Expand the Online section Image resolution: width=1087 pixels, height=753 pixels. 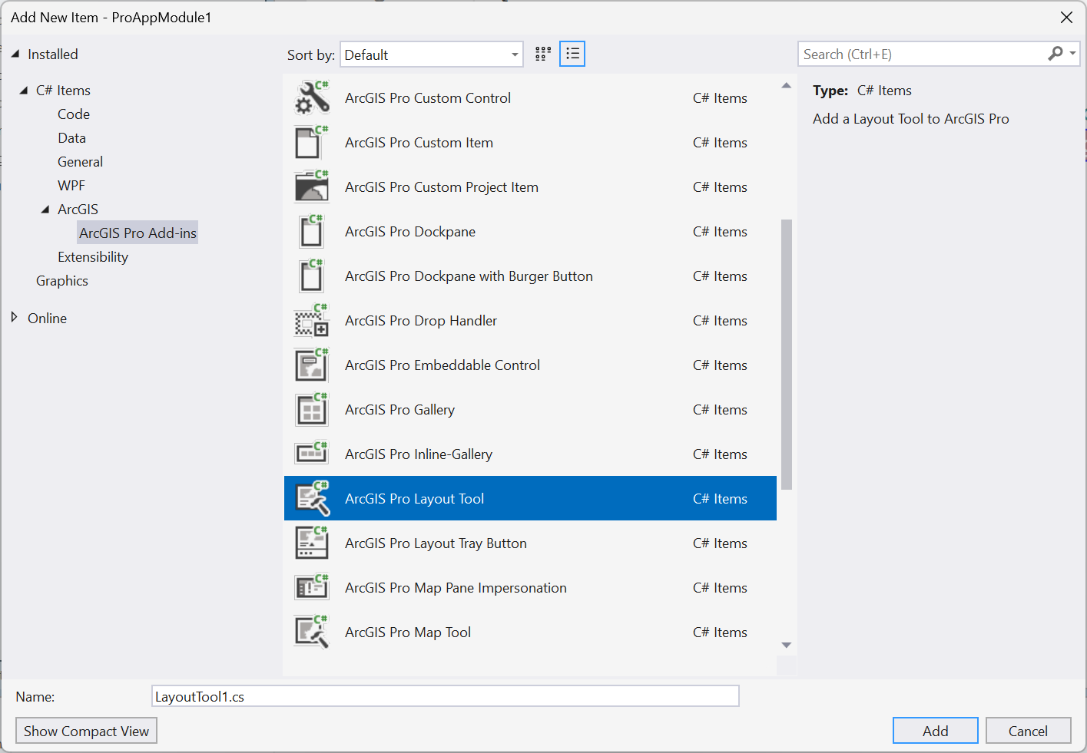pos(14,317)
